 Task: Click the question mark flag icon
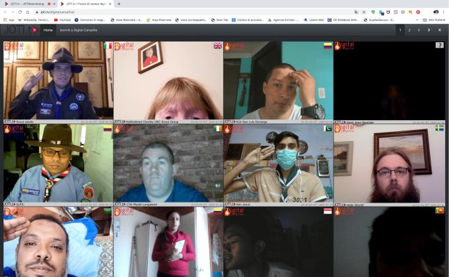coord(440,46)
